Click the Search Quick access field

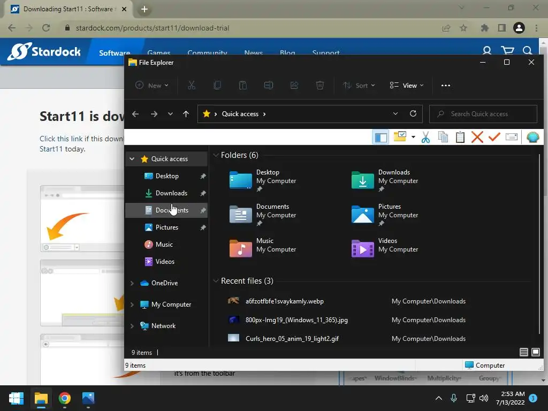[483, 114]
